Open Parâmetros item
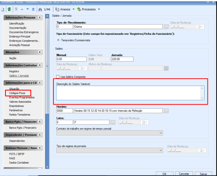 (x=16, y=110)
